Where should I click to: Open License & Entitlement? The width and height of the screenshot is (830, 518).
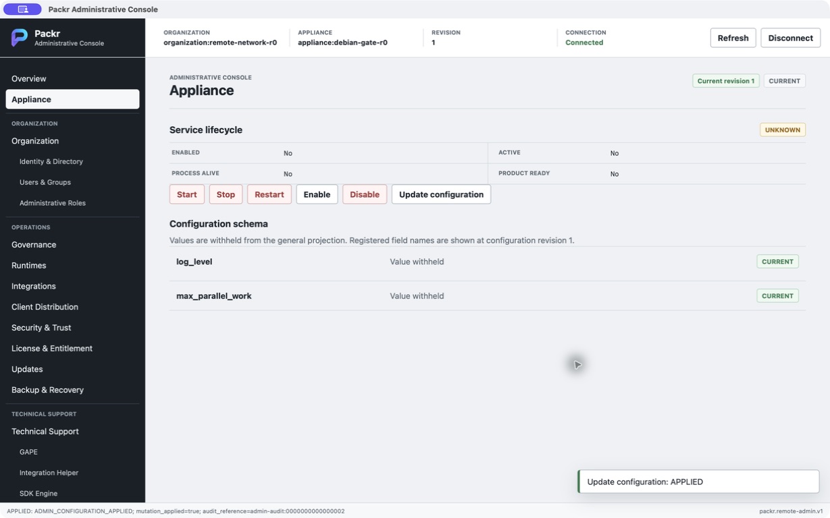coord(72,349)
